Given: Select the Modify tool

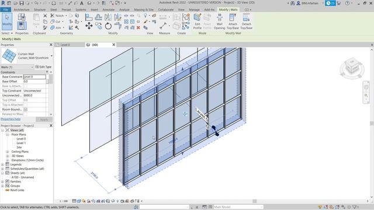Looking at the screenshot, I should coord(7,21).
